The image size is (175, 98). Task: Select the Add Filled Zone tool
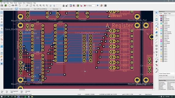coord(156,32)
